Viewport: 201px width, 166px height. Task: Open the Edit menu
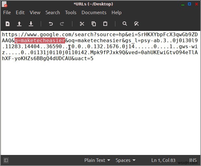(x=20, y=13)
